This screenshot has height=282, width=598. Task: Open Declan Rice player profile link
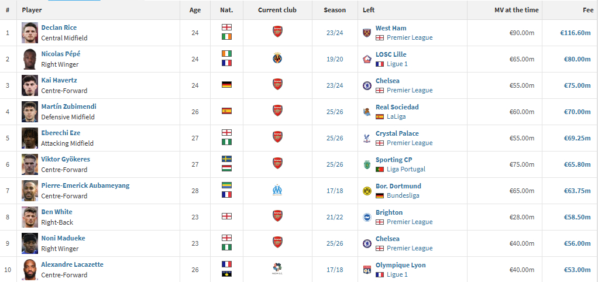(x=59, y=27)
